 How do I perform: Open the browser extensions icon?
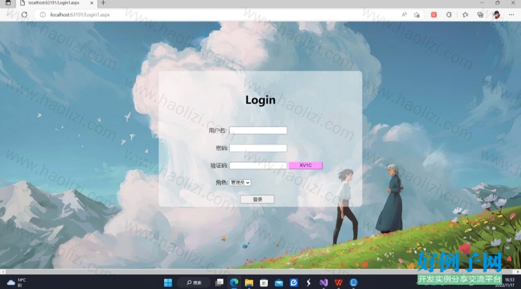tap(449, 15)
